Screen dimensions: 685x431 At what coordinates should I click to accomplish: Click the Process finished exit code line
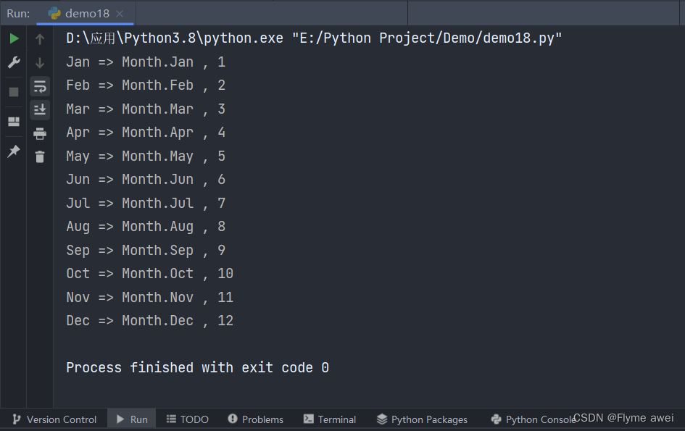point(197,368)
